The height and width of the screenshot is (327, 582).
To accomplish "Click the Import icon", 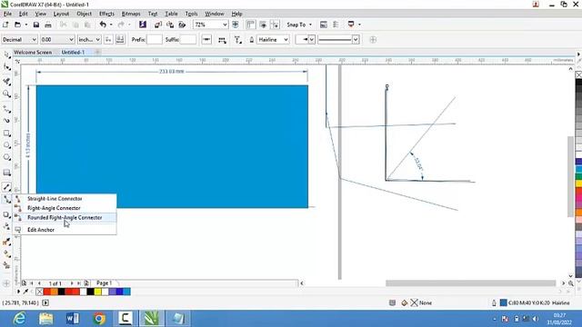I will point(158,25).
